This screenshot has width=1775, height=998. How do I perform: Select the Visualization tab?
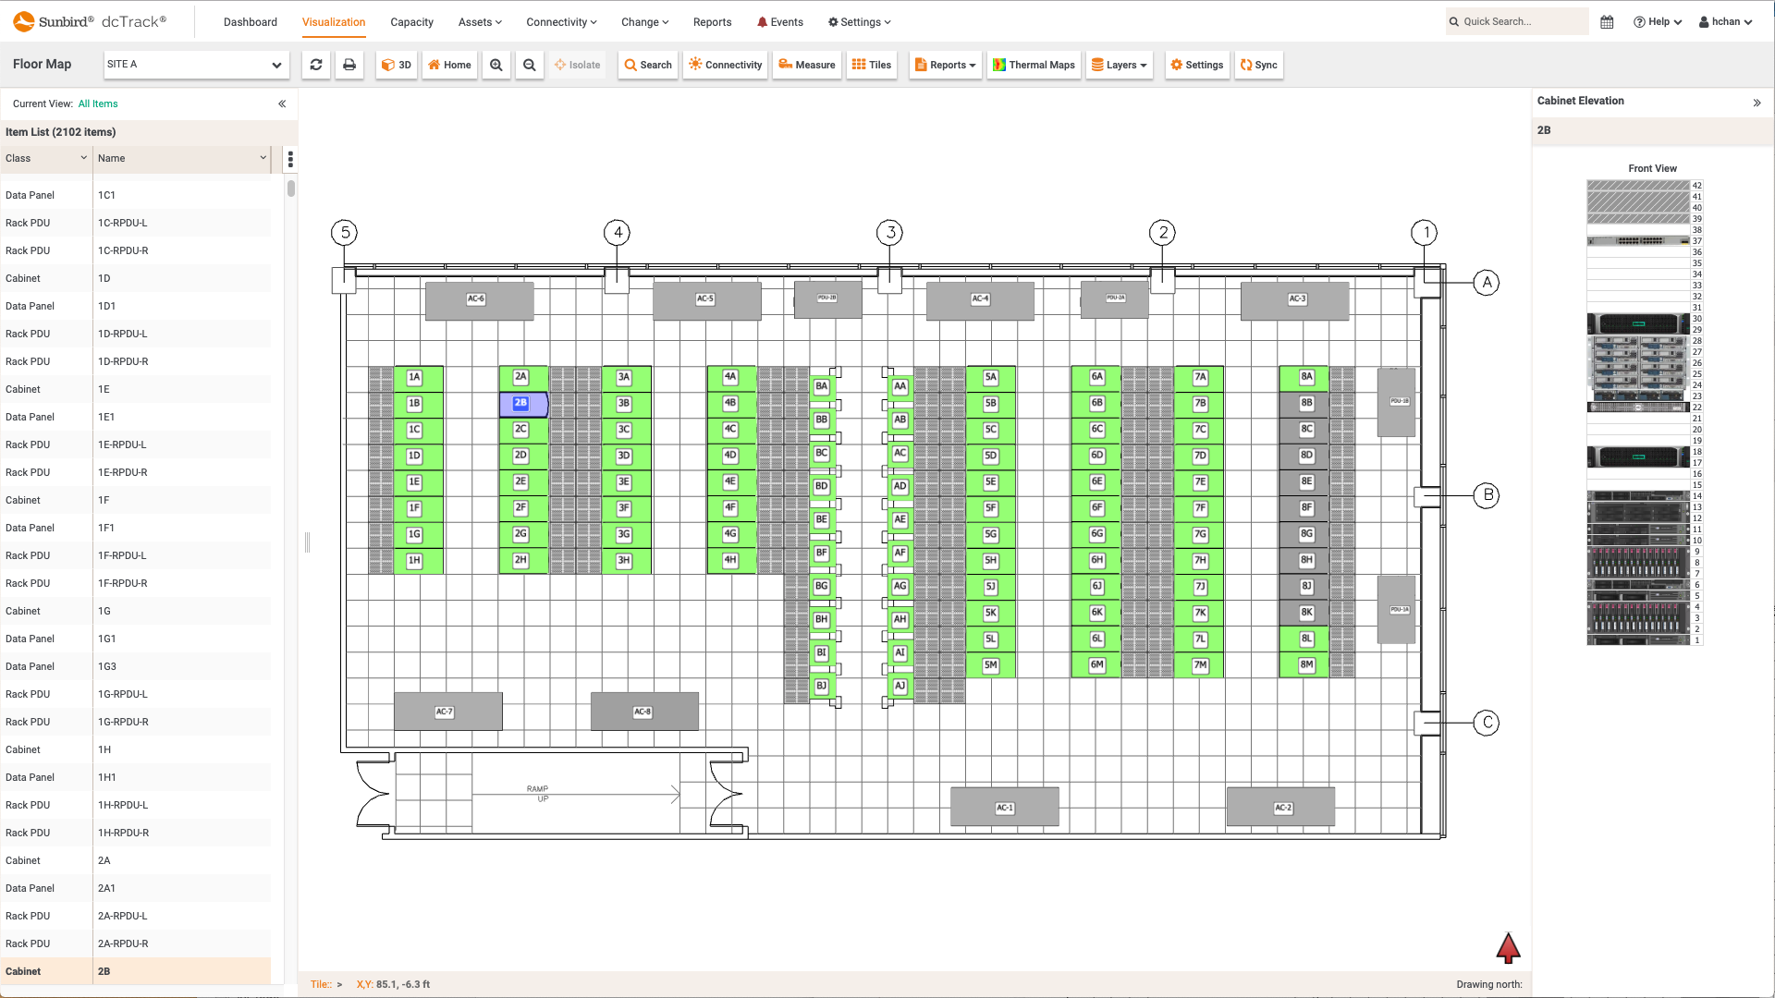pos(333,22)
